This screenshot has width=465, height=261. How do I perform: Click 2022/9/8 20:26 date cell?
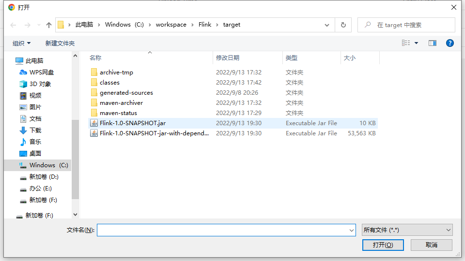237,93
